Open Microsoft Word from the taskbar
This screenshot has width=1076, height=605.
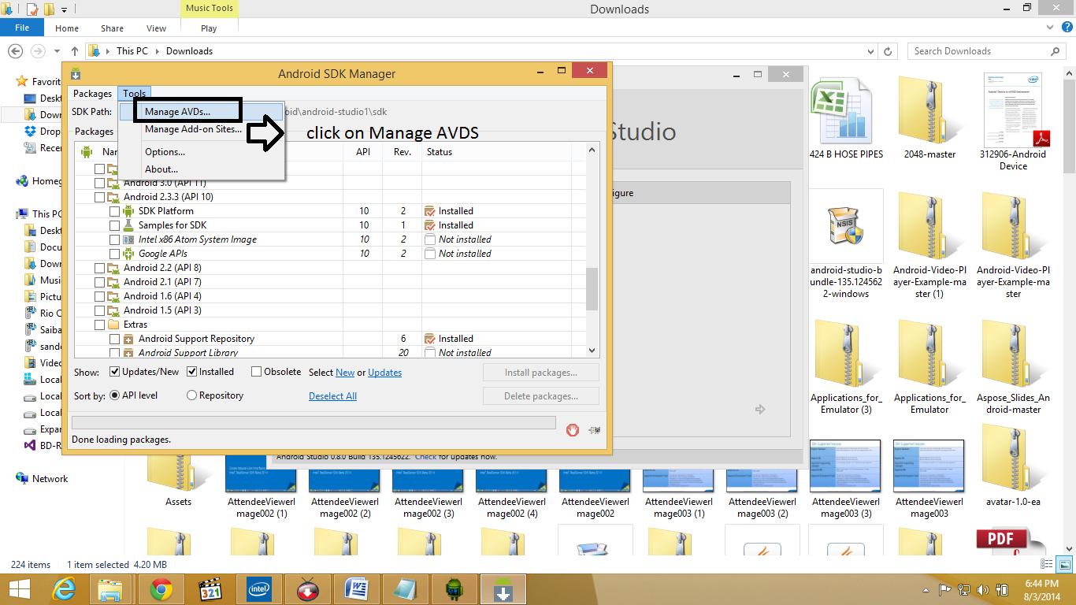[358, 588]
